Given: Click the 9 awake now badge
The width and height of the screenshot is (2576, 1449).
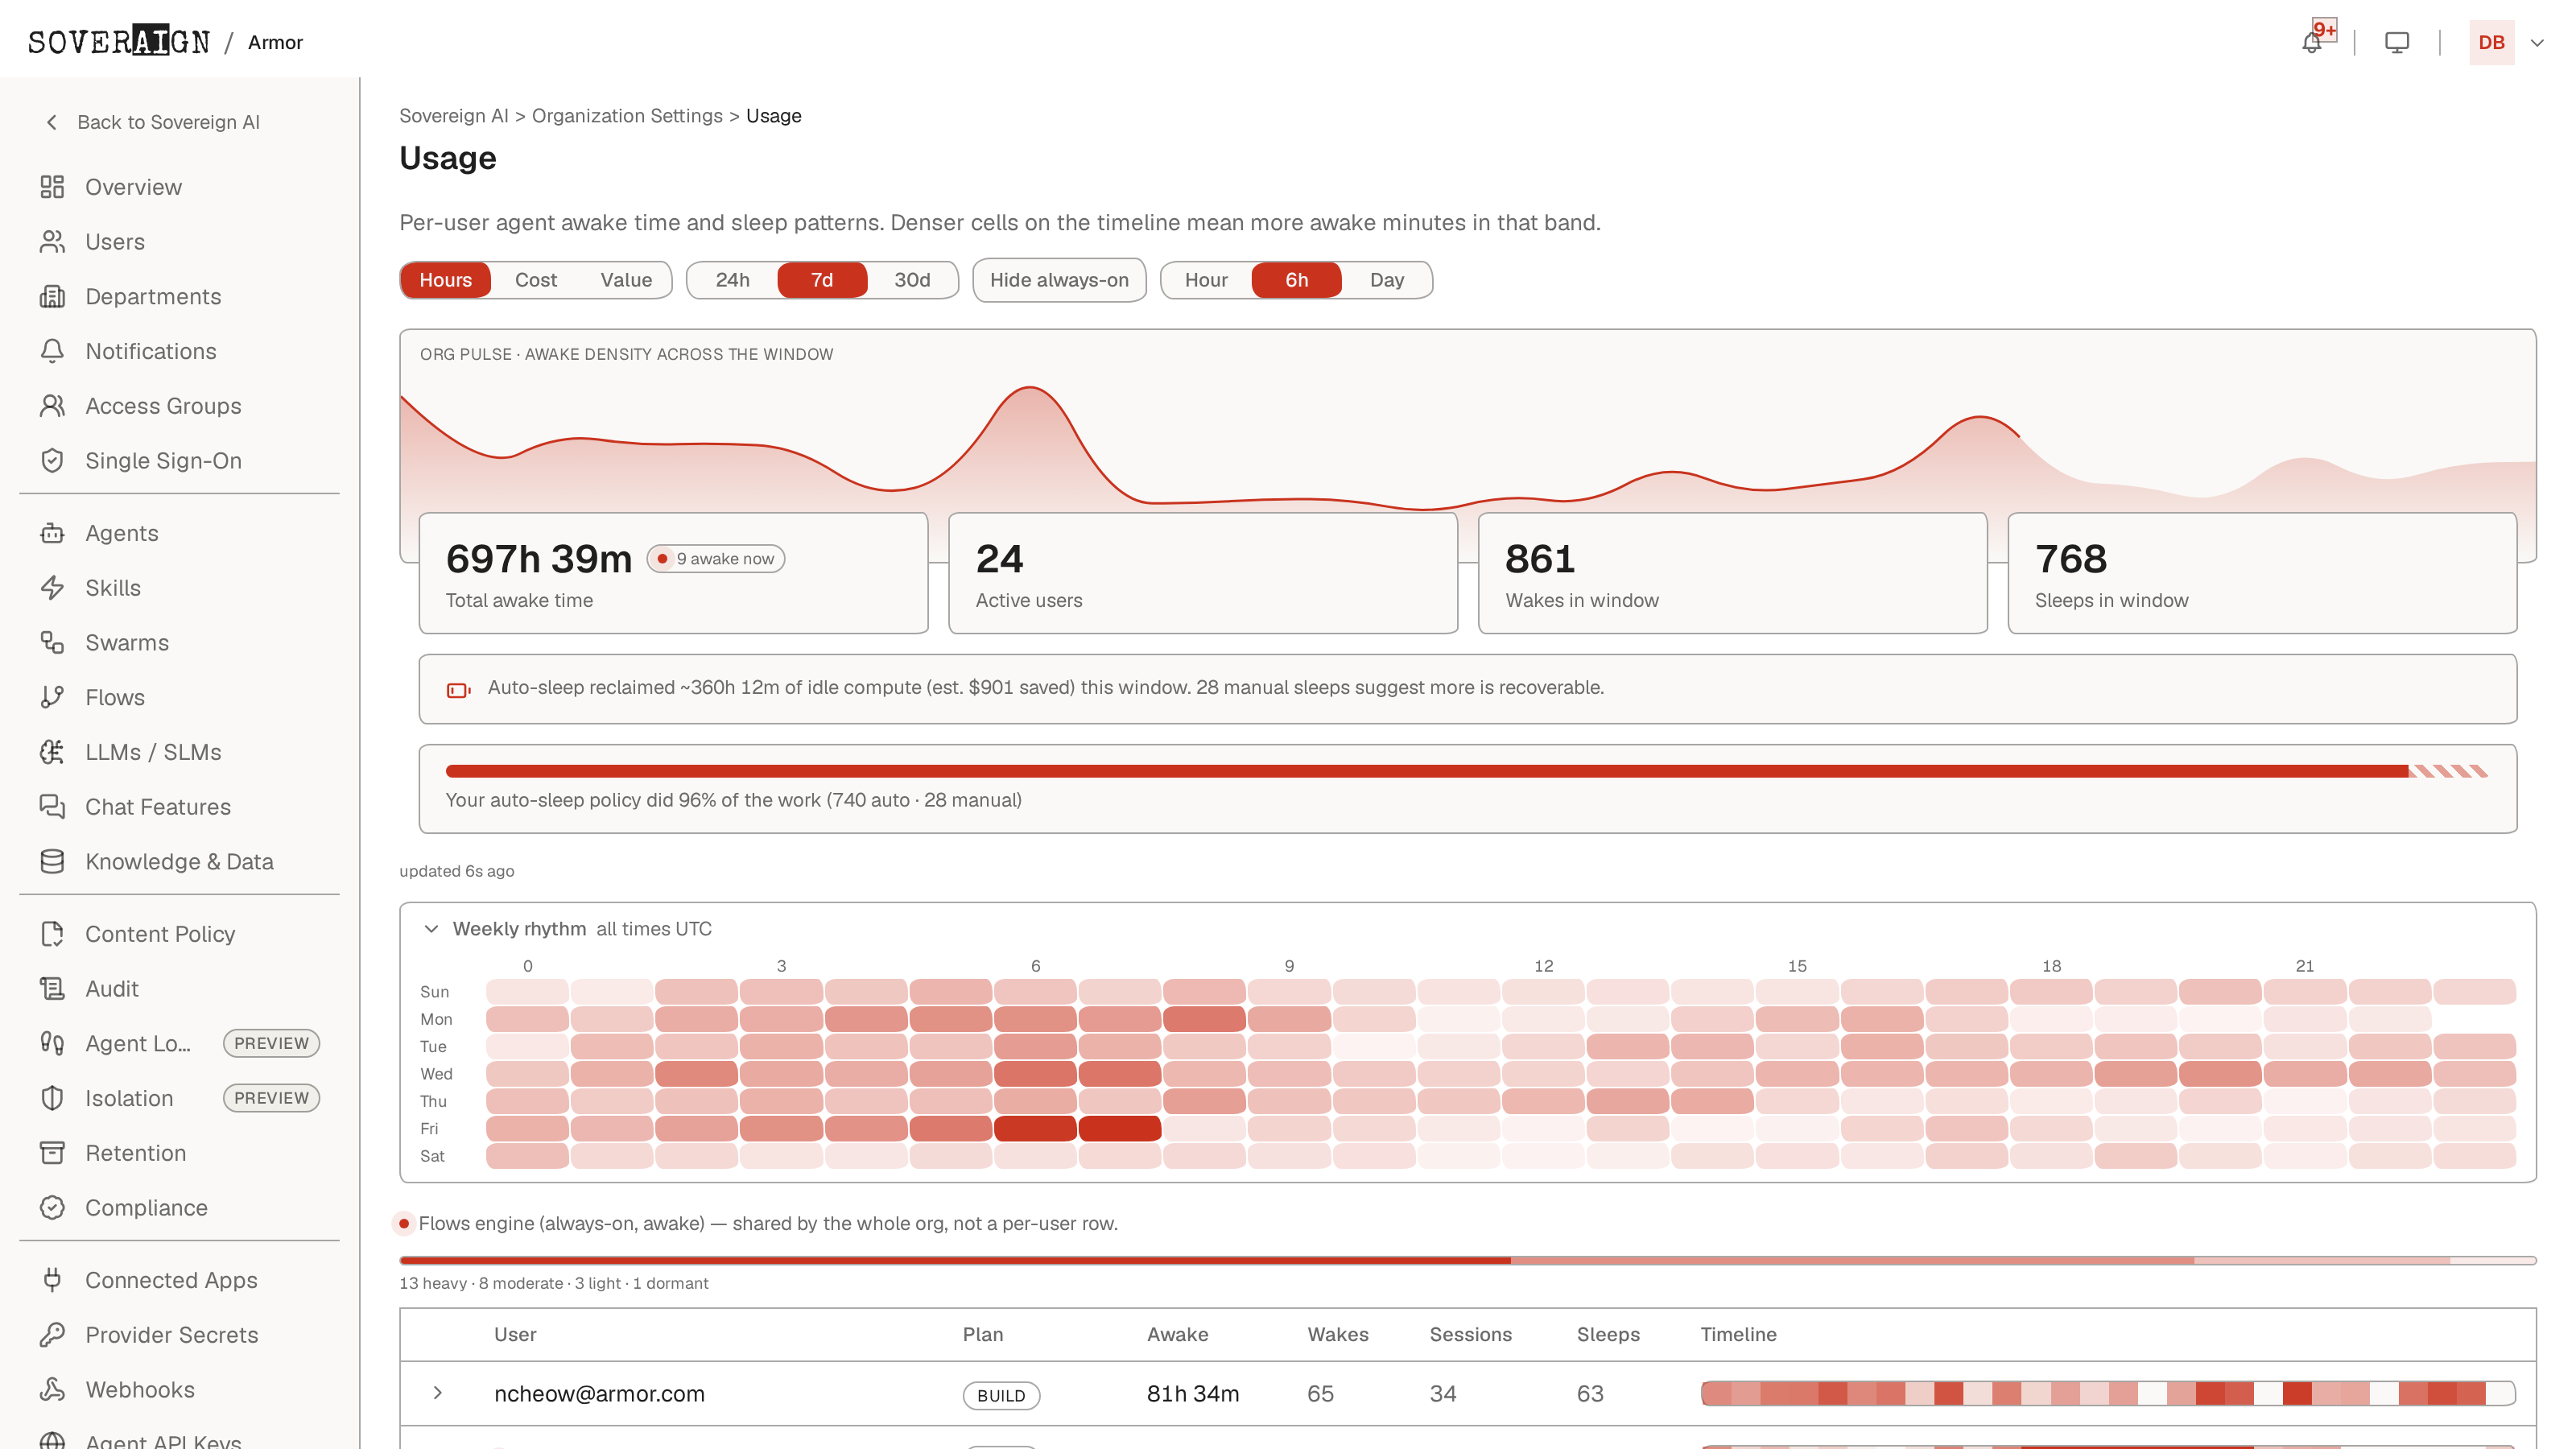Looking at the screenshot, I should 716,559.
